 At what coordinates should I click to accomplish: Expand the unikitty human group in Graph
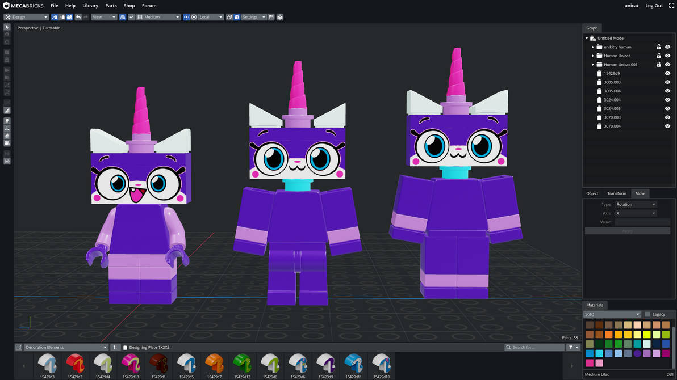[x=593, y=47]
